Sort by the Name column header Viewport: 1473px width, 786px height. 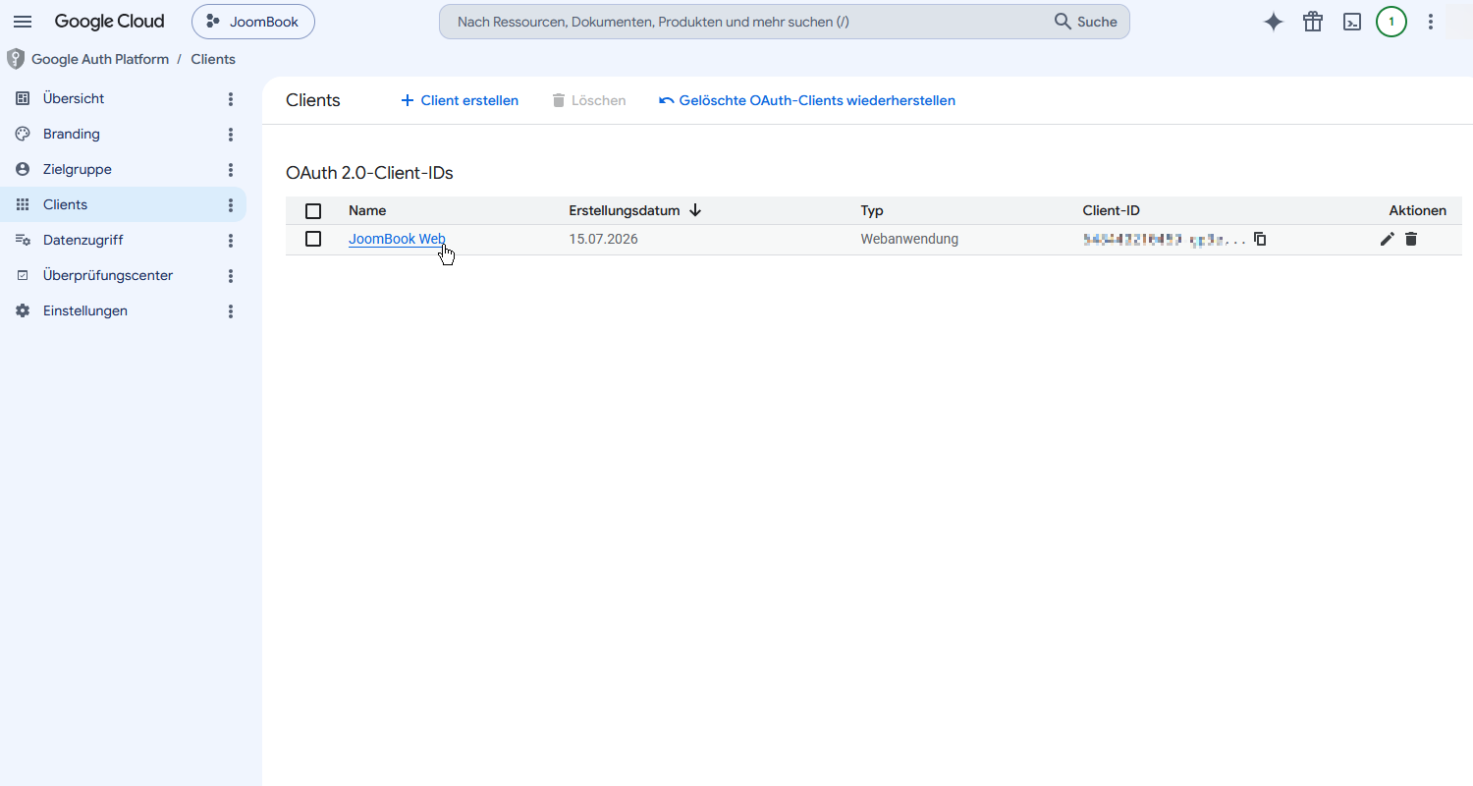(x=367, y=210)
